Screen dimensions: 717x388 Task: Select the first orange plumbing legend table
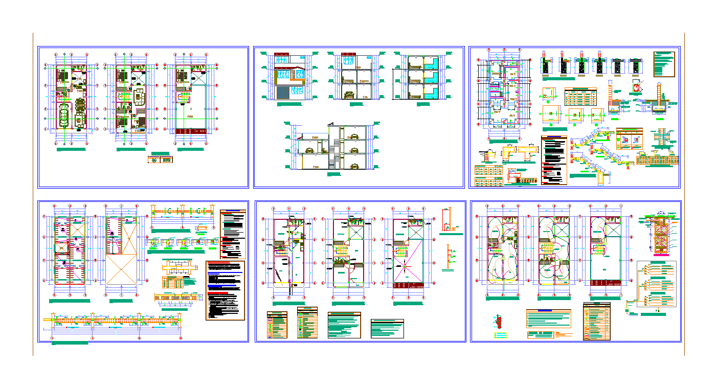pos(277,324)
